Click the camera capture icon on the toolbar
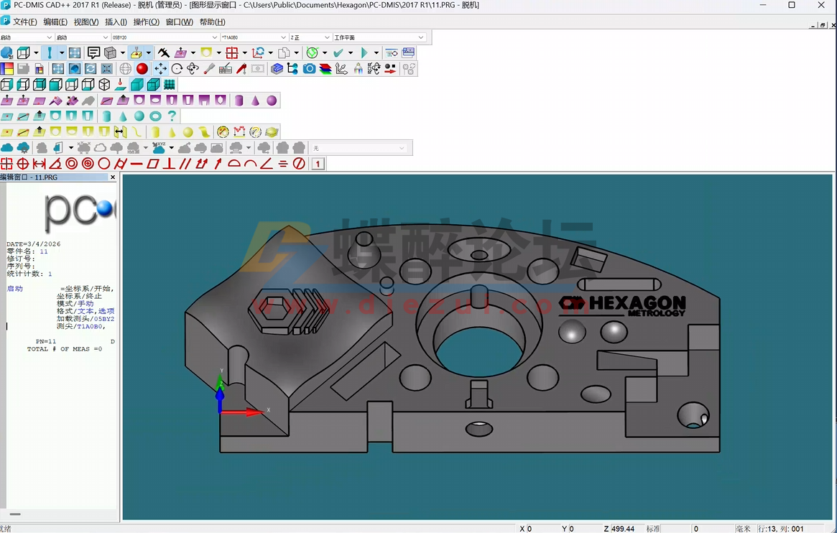This screenshot has height=533, width=837. (x=308, y=68)
